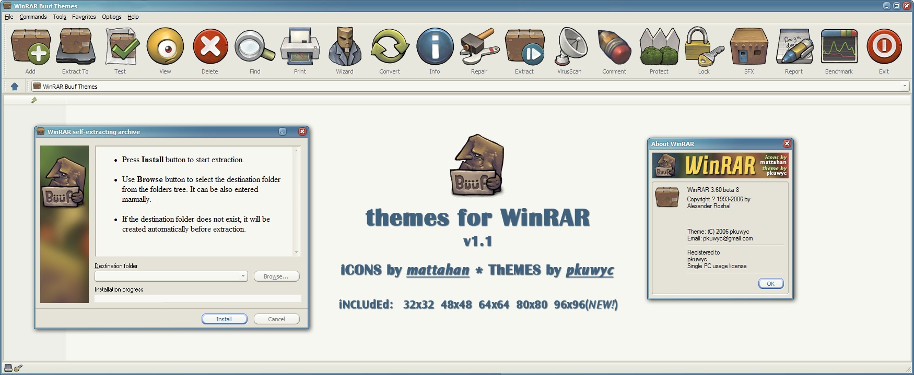The image size is (914, 375).
Task: Go up one folder level arrow
Action: [15, 87]
